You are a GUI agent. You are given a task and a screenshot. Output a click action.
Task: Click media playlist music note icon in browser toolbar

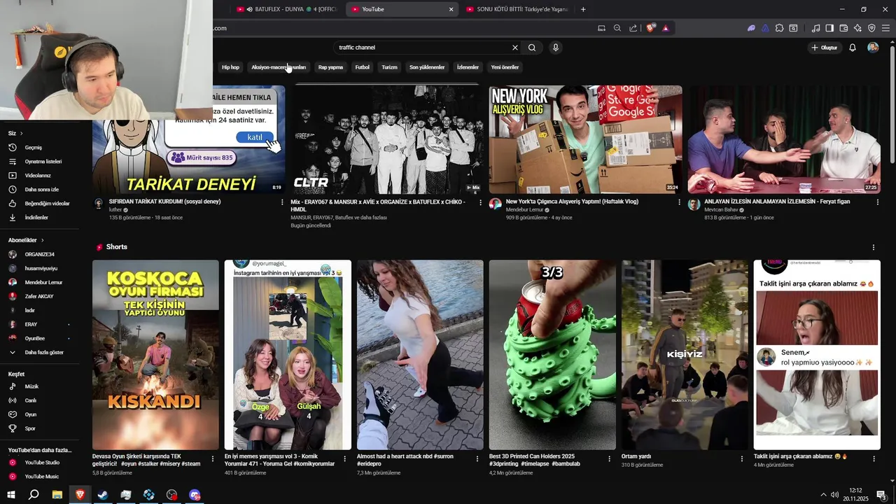pos(815,28)
